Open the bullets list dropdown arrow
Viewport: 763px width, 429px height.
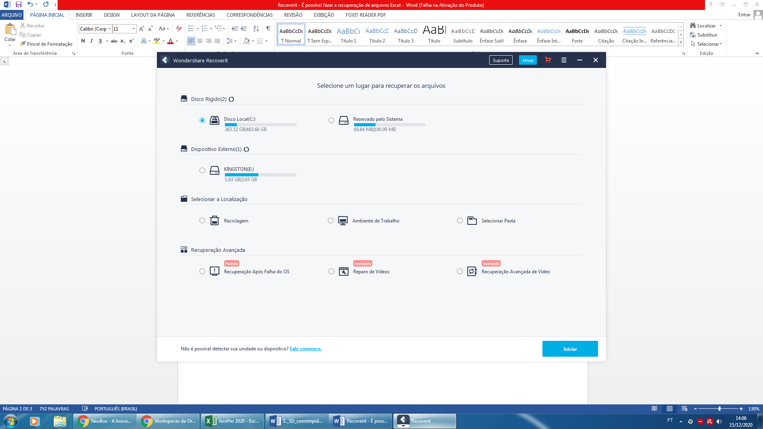pos(198,29)
